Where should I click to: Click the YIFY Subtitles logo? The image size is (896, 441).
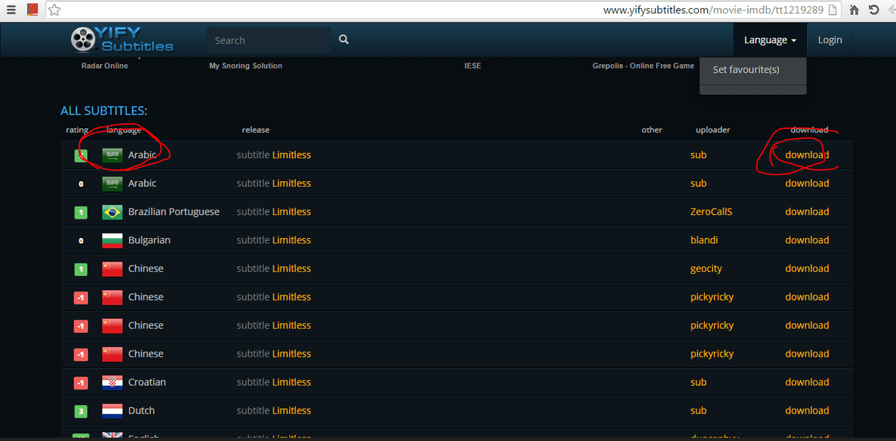(x=122, y=40)
